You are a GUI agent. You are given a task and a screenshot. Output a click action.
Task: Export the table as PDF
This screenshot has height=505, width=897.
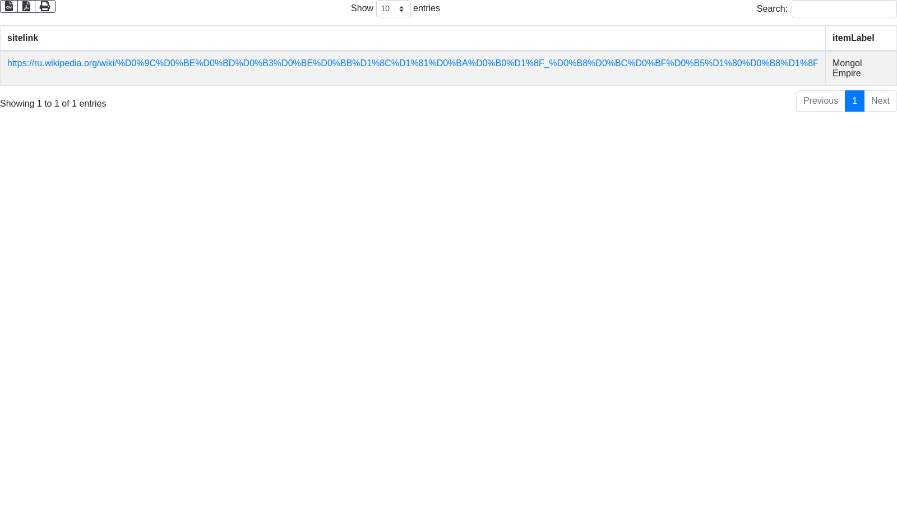[26, 6]
